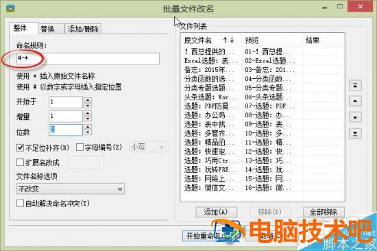Click the 命名规则 input field
This screenshot has height=251, width=377.
click(x=88, y=58)
